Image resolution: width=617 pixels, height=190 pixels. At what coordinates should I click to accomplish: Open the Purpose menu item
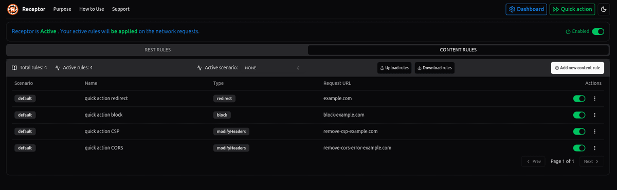[63, 9]
